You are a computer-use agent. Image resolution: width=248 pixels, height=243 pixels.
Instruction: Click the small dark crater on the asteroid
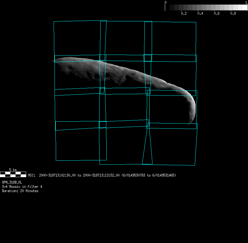(x=109, y=73)
